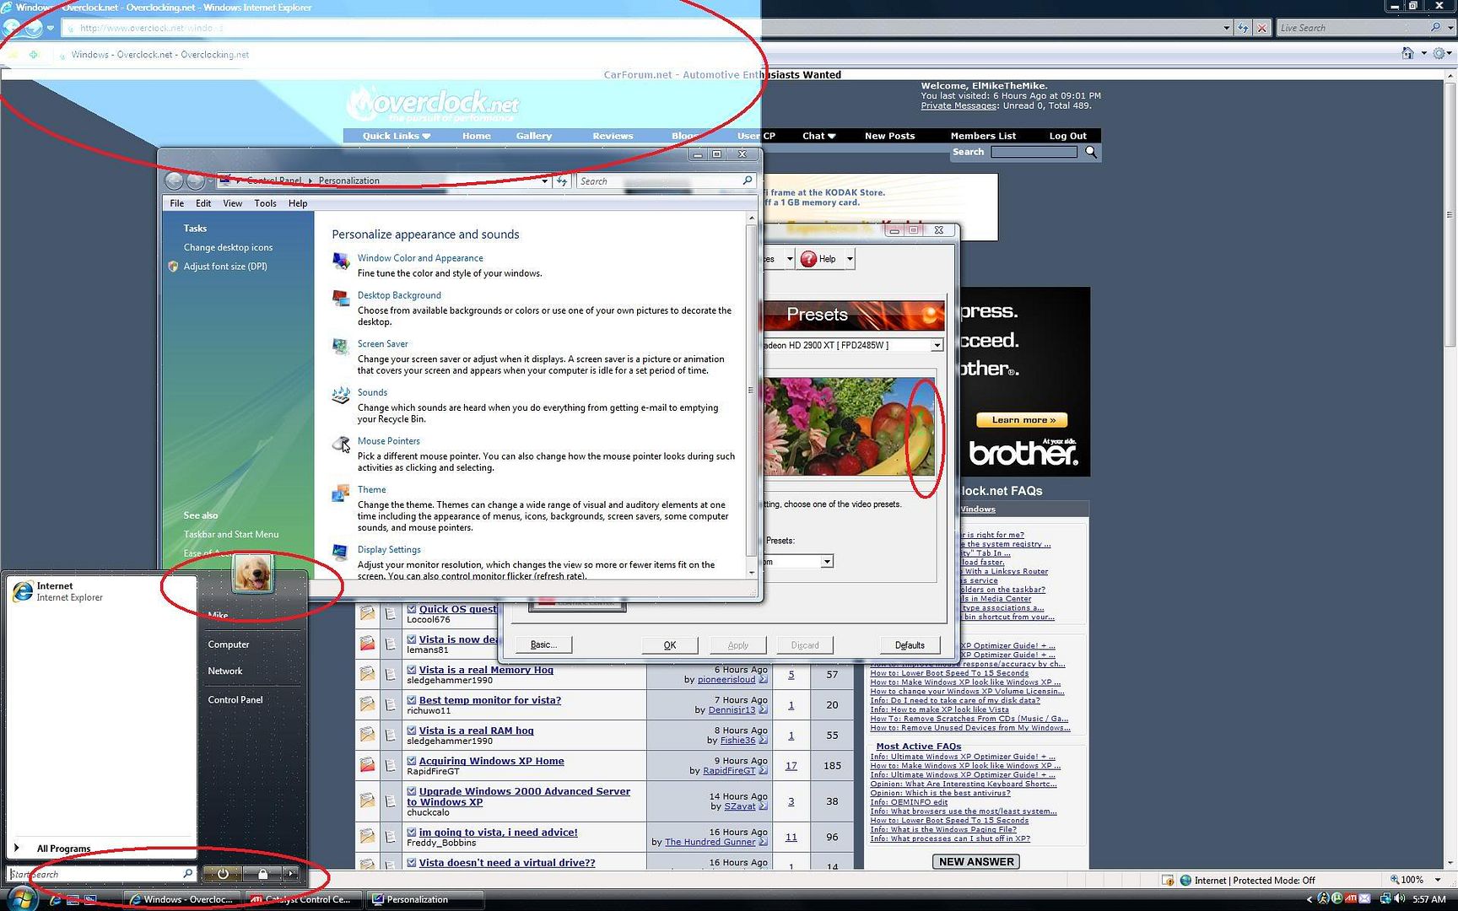Screen dimensions: 1458x911
Task: Click the Defaults button in Catalyst Control Center
Action: 910,644
